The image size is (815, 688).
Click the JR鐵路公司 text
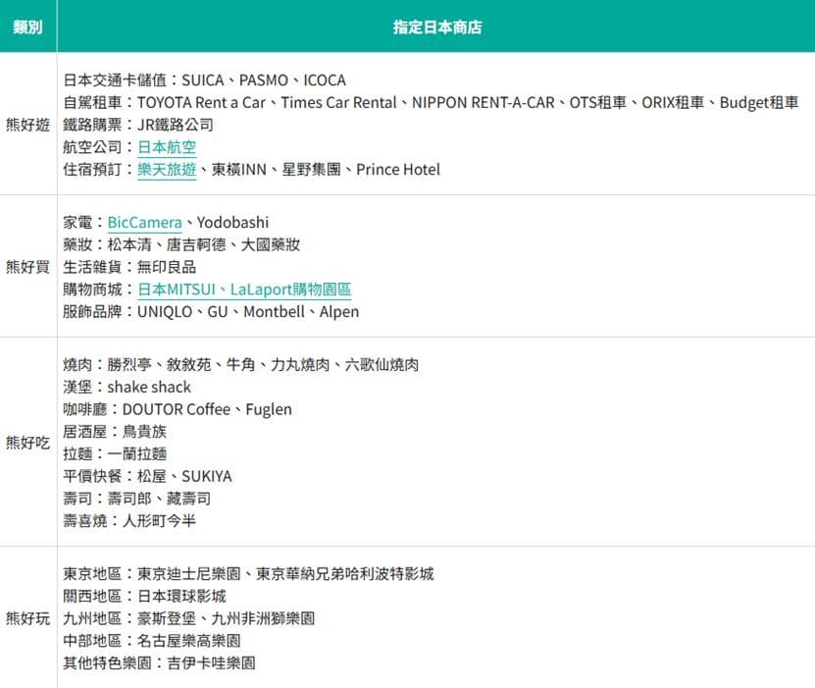[176, 125]
